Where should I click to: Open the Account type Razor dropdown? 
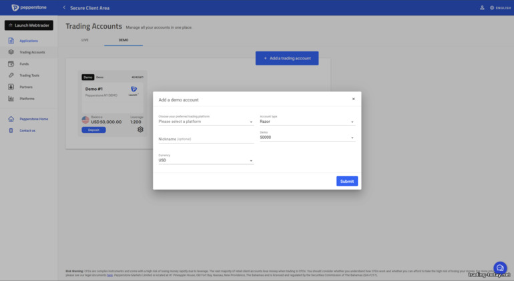point(307,121)
